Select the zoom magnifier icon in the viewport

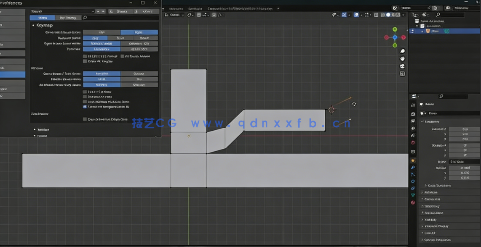(x=402, y=51)
